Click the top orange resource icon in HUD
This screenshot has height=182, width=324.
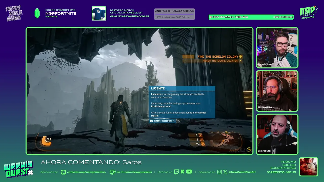pyautogui.click(x=200, y=135)
